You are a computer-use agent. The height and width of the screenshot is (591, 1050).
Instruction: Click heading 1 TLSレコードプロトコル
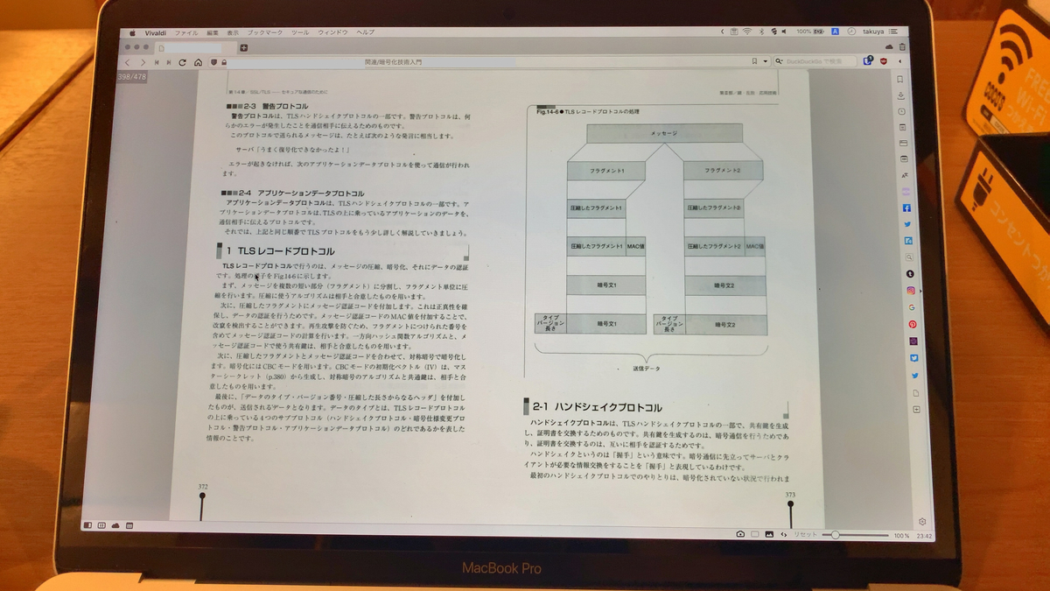pyautogui.click(x=279, y=251)
